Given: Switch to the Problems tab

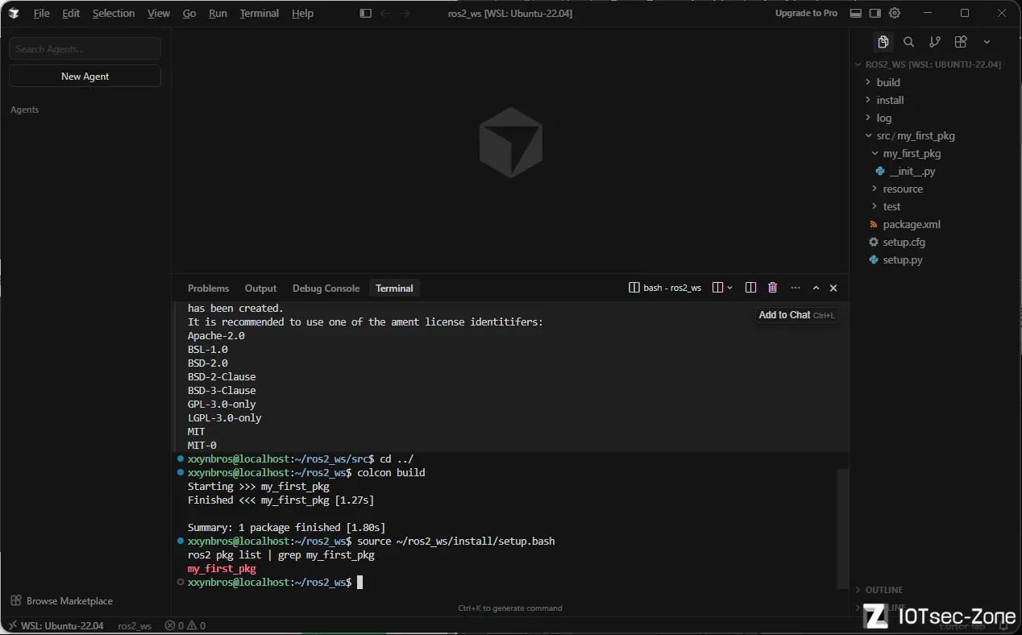Looking at the screenshot, I should tap(209, 288).
